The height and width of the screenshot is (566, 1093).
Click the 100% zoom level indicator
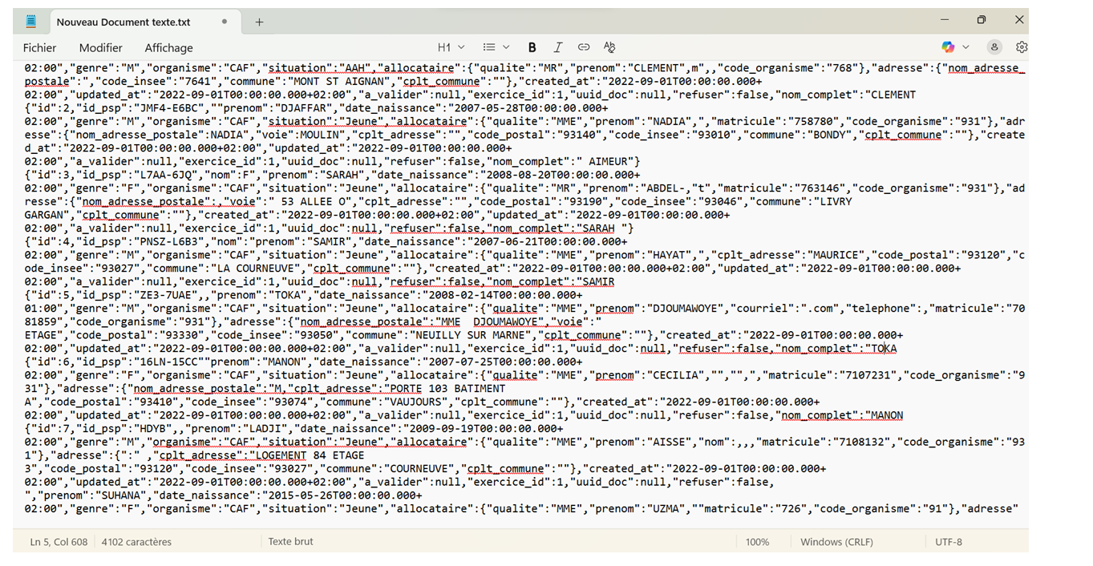(757, 542)
